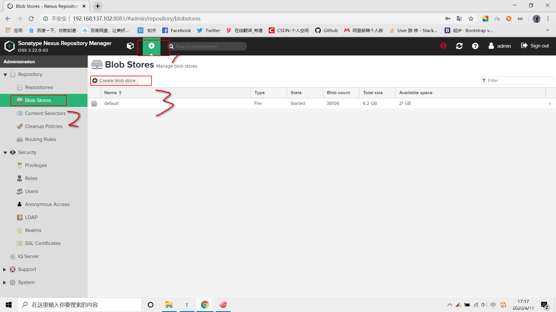Viewport: 556px width, 312px height.
Task: Select Content Selectors from sidebar
Action: [45, 113]
